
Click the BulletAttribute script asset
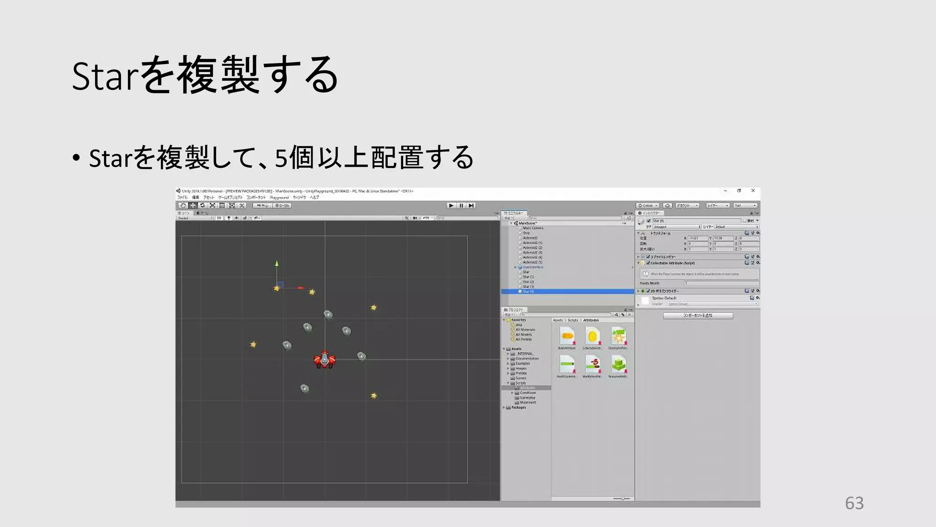(x=567, y=339)
